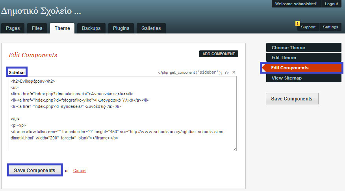
Task: Switch to the Galleries tab
Action: [151, 28]
